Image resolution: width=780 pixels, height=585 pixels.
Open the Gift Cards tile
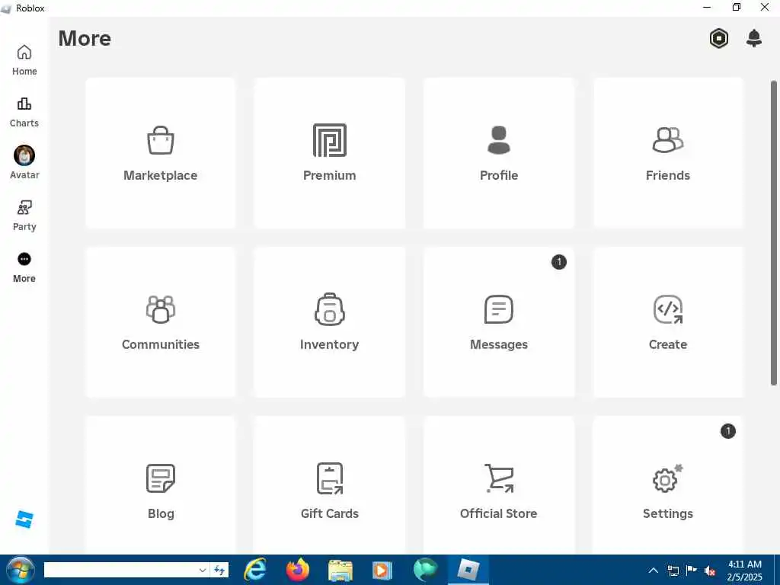point(329,485)
